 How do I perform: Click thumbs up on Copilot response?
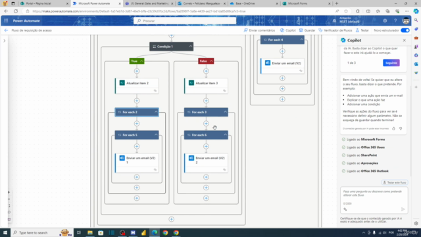393,129
